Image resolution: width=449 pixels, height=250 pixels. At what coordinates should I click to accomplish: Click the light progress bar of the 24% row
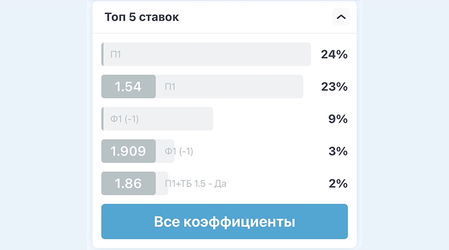[x=207, y=54]
